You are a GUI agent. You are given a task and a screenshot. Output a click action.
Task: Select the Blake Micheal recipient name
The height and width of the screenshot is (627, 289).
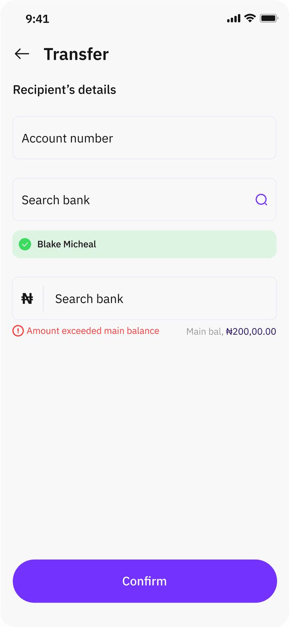[x=67, y=244]
